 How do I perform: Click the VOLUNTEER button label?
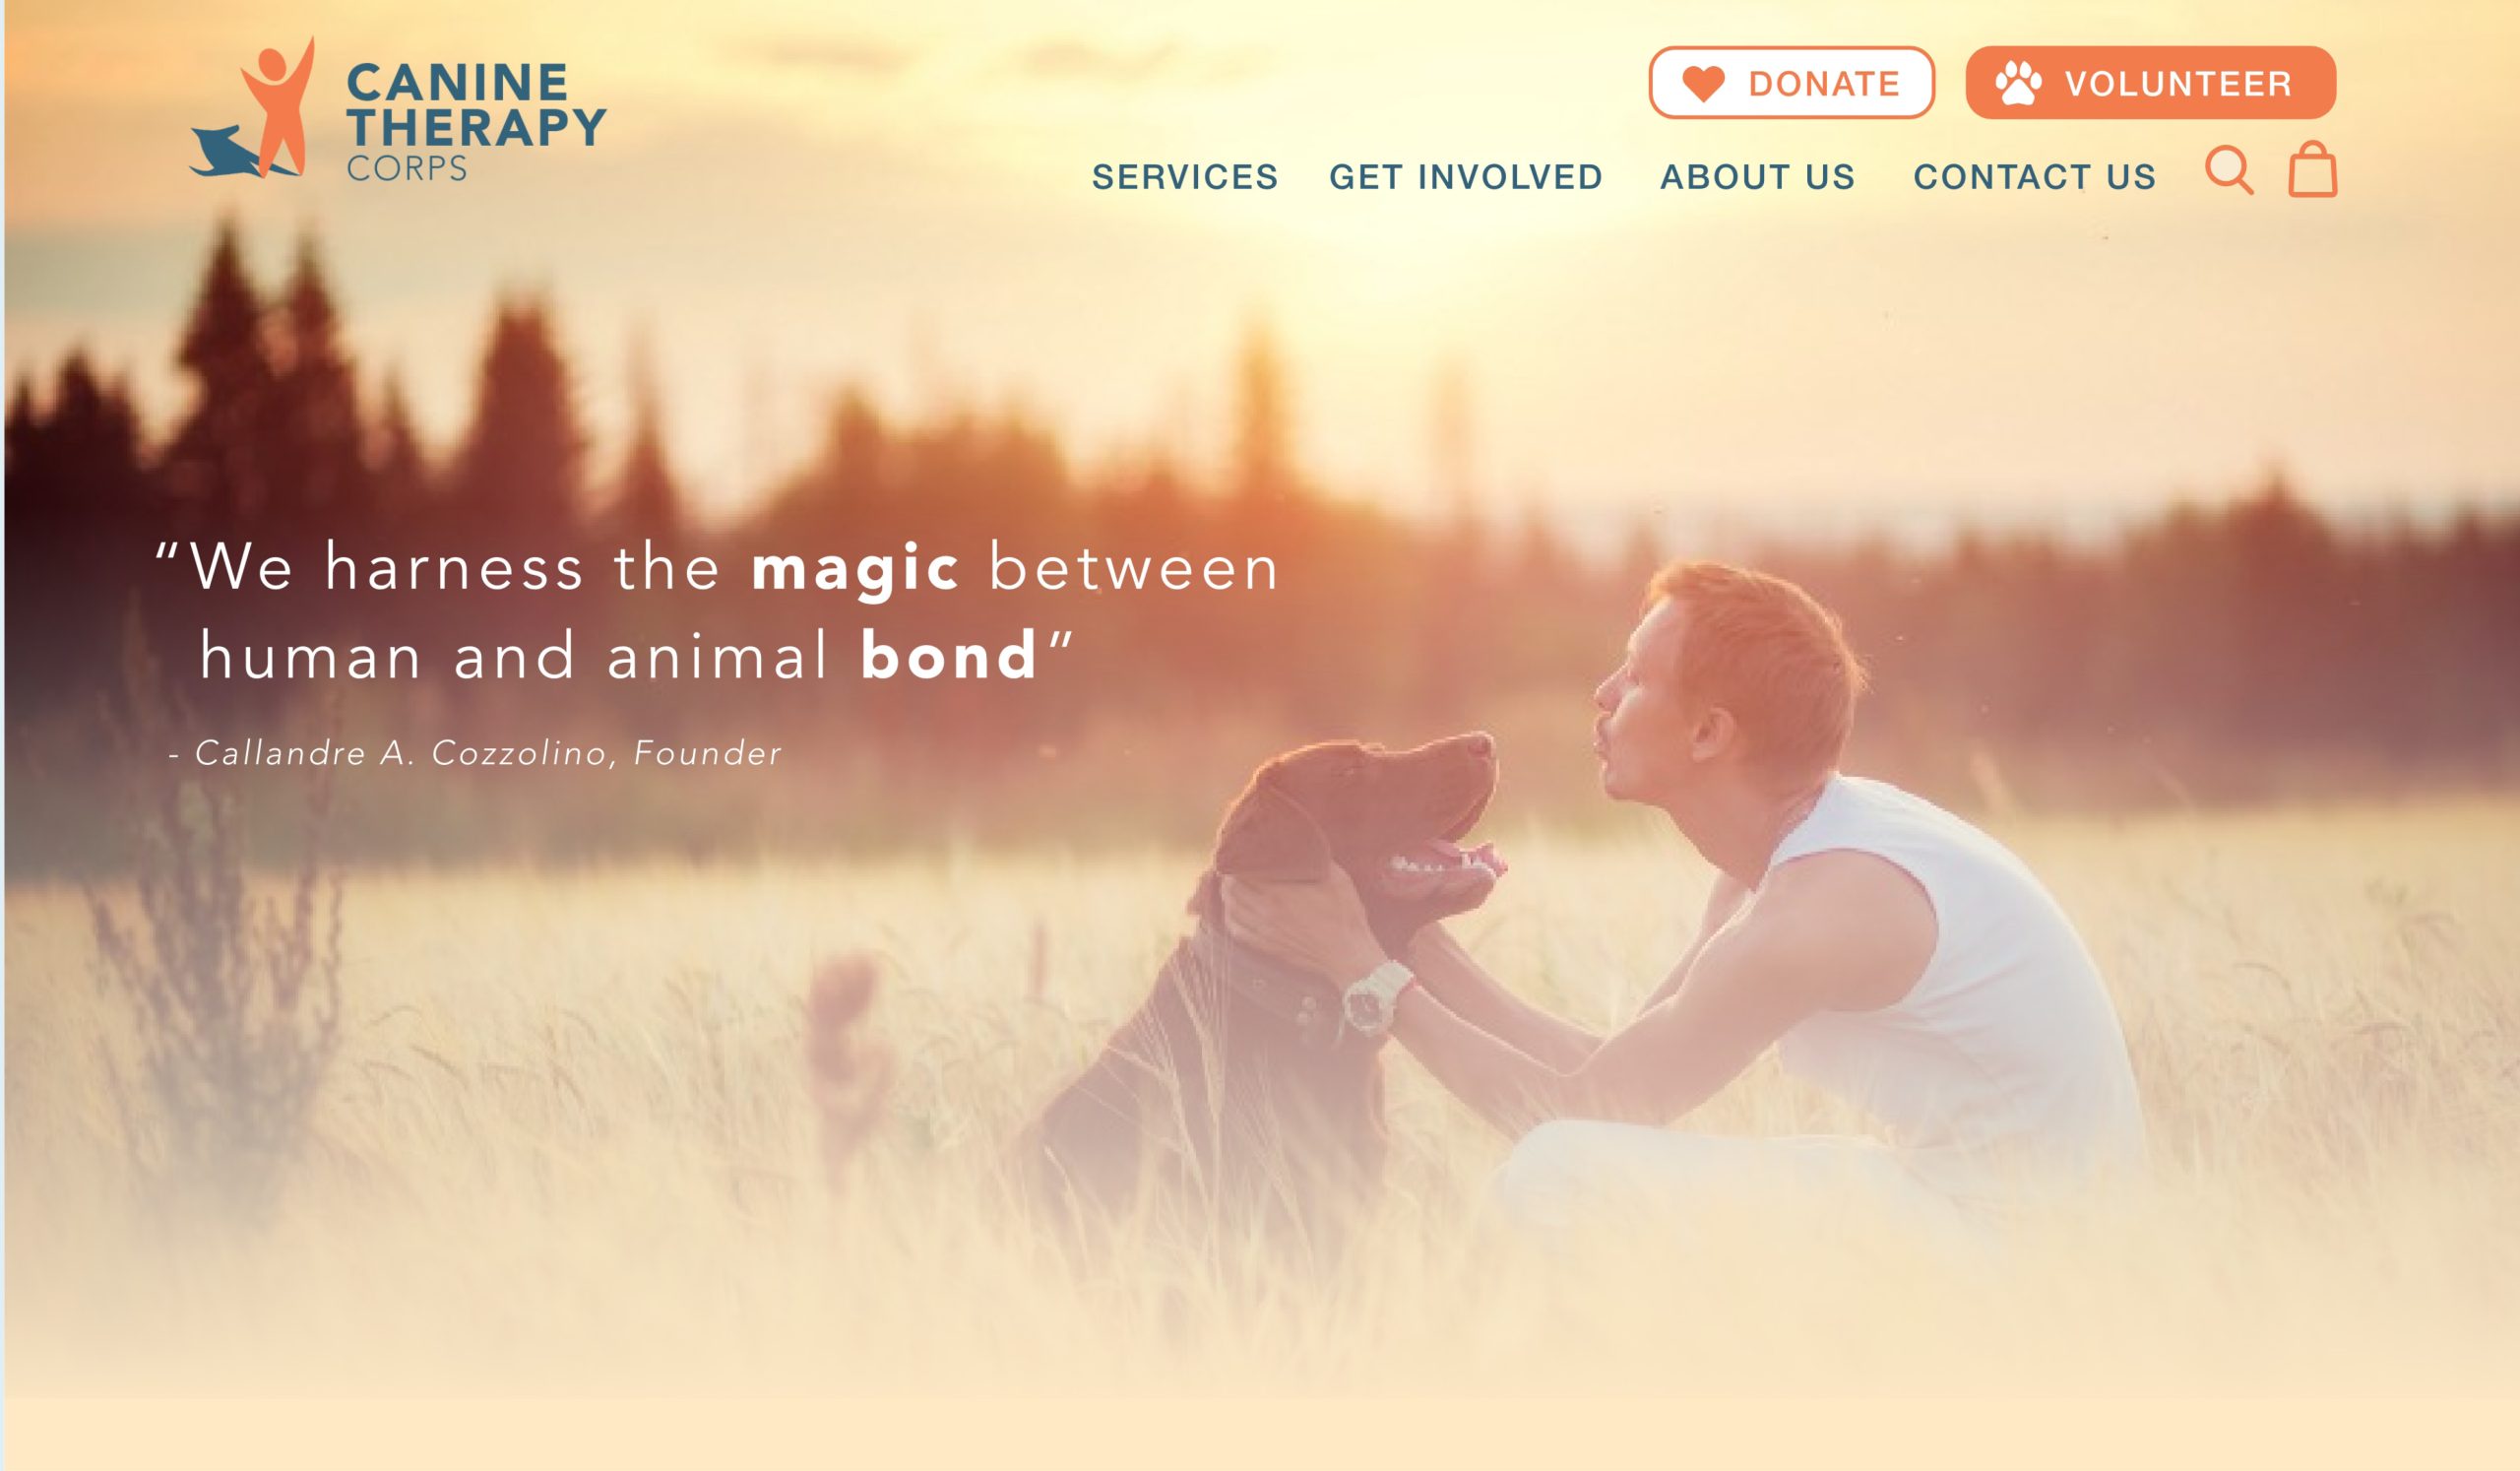click(2178, 83)
